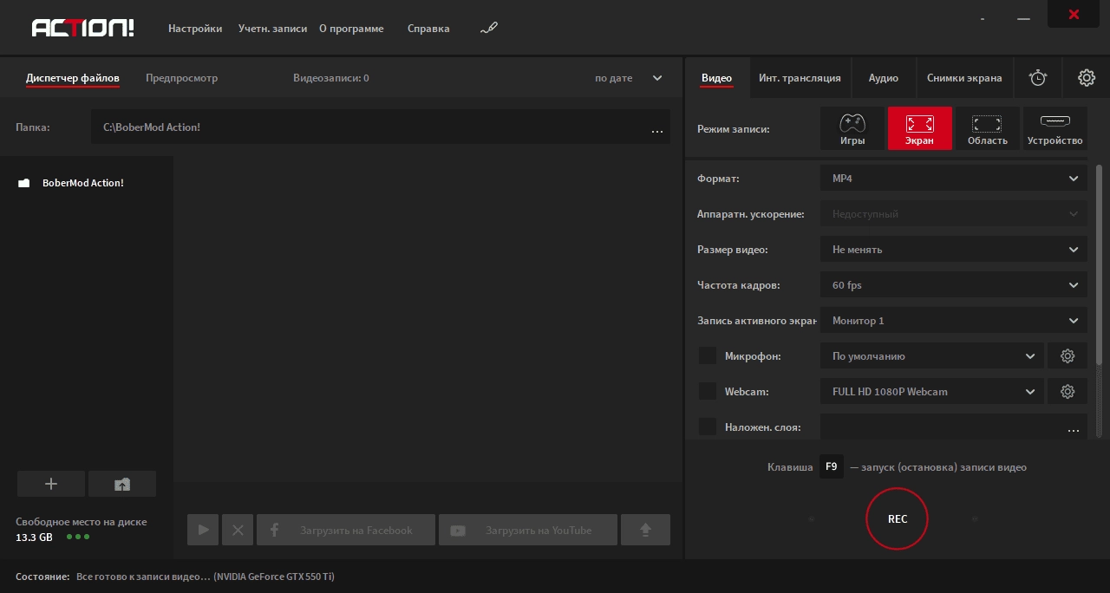Open microphone По умолчанию dropdown

click(x=932, y=356)
